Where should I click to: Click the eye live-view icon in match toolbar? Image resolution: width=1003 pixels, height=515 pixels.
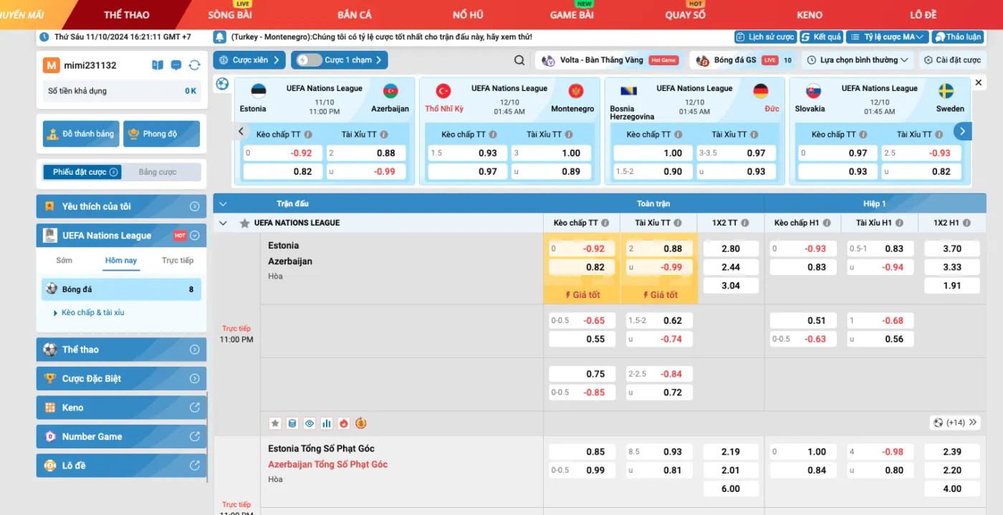click(309, 423)
